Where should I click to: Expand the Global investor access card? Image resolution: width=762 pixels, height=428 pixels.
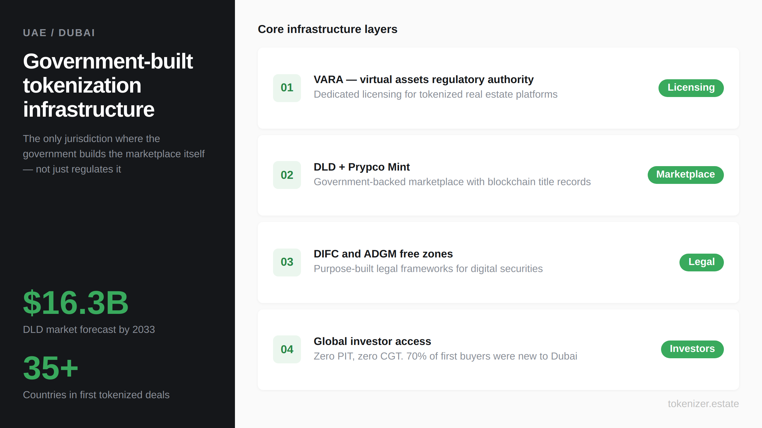498,349
